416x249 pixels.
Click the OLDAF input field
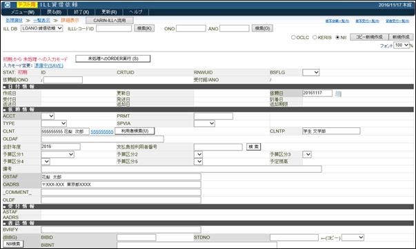coord(102,139)
